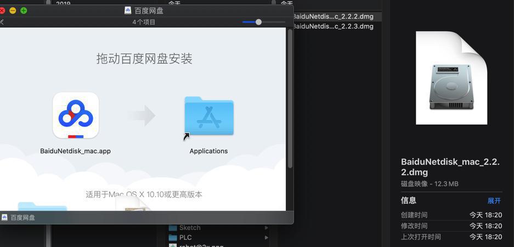Select the BaiduNetdisk_mac.app icon
Viewport: 514px width, 247px height.
tap(75, 115)
